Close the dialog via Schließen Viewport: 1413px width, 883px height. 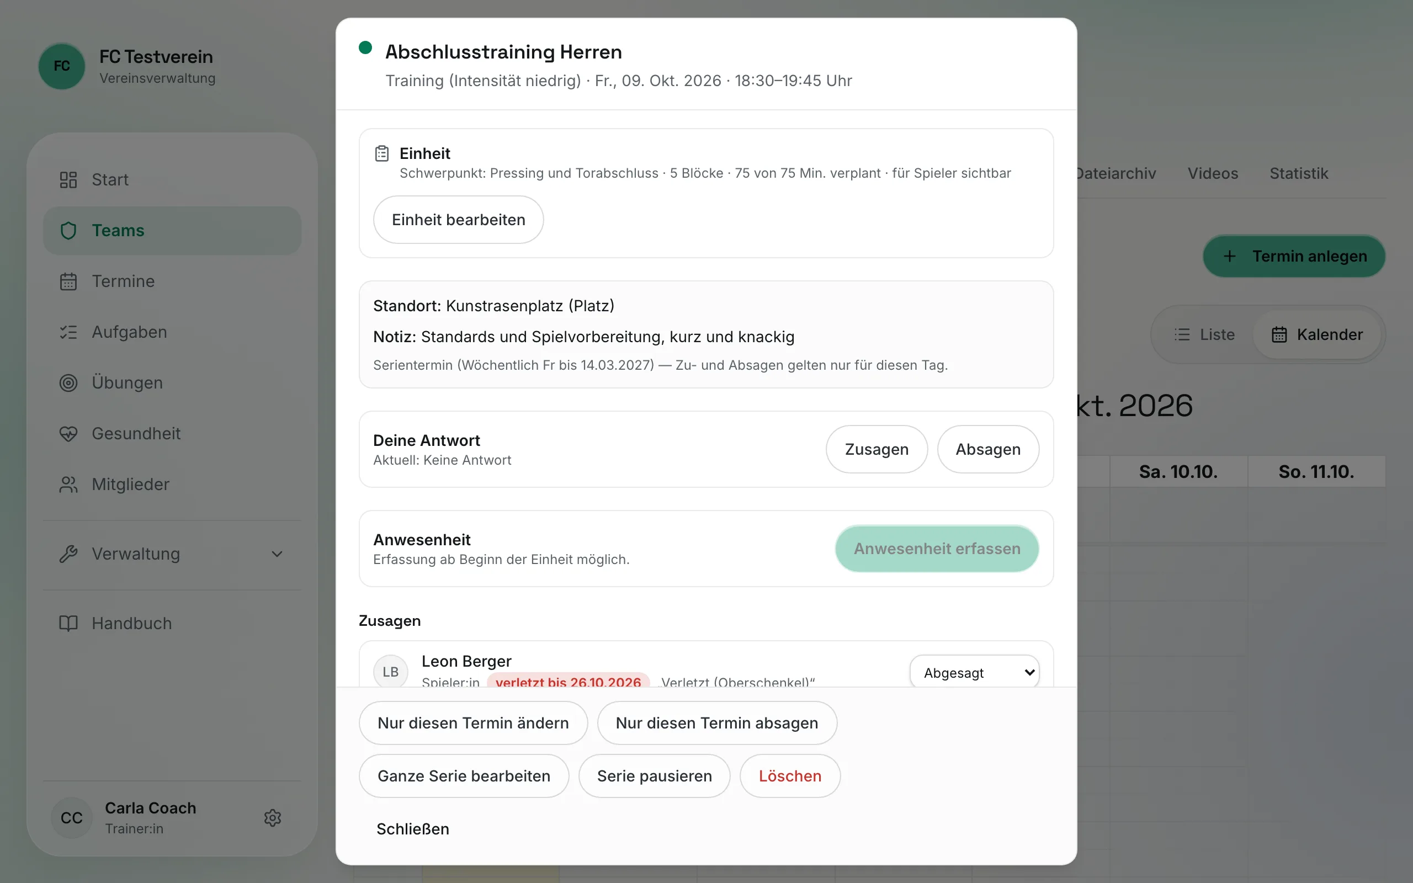pyautogui.click(x=413, y=829)
